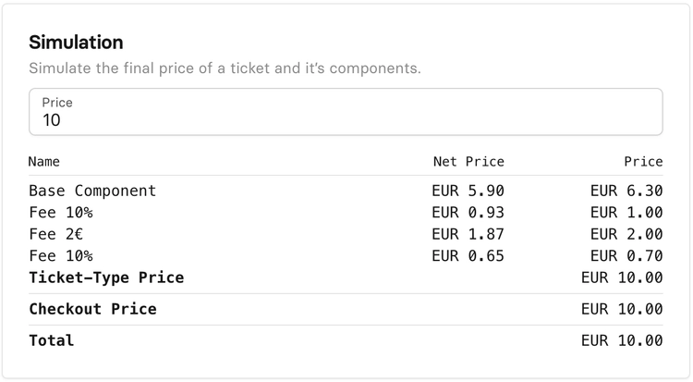The image size is (693, 382).
Task: Click the Total row label
Action: (51, 340)
